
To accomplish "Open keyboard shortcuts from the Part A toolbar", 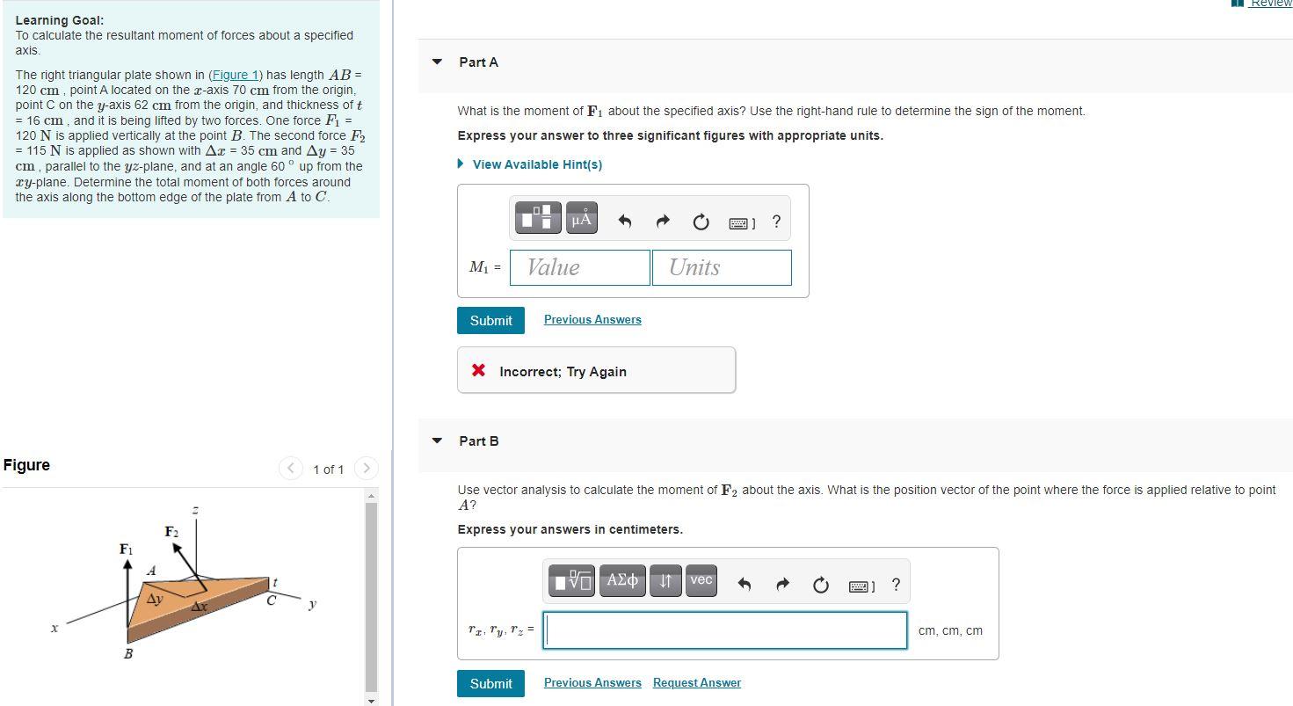I will 738,222.
